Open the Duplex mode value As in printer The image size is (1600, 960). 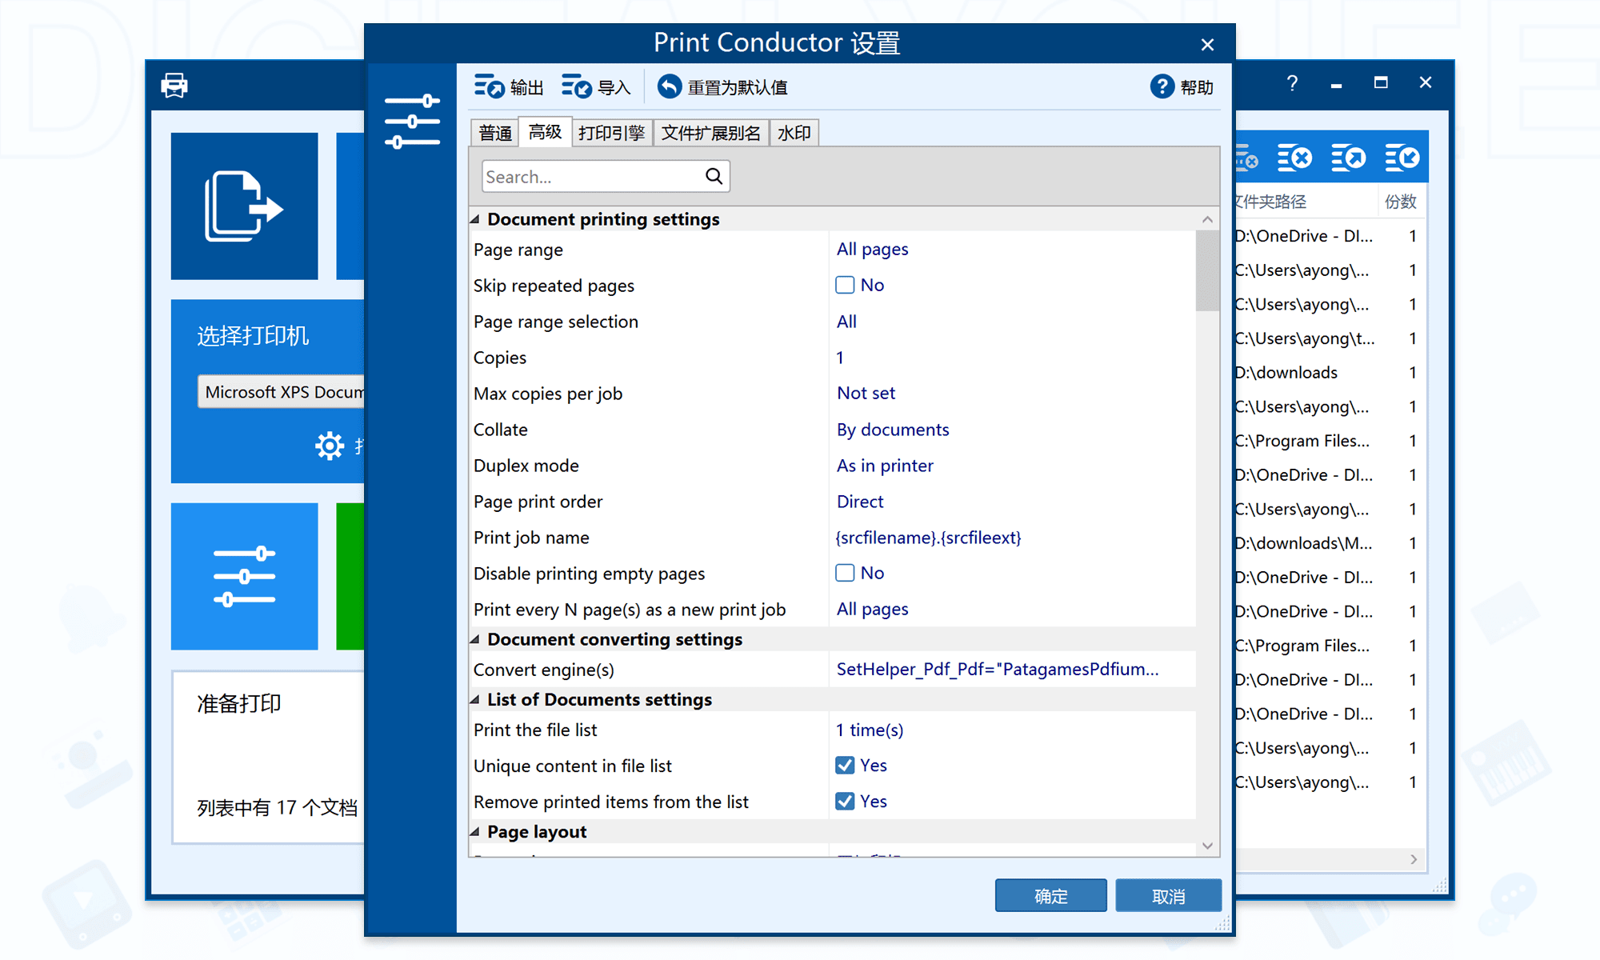click(885, 466)
